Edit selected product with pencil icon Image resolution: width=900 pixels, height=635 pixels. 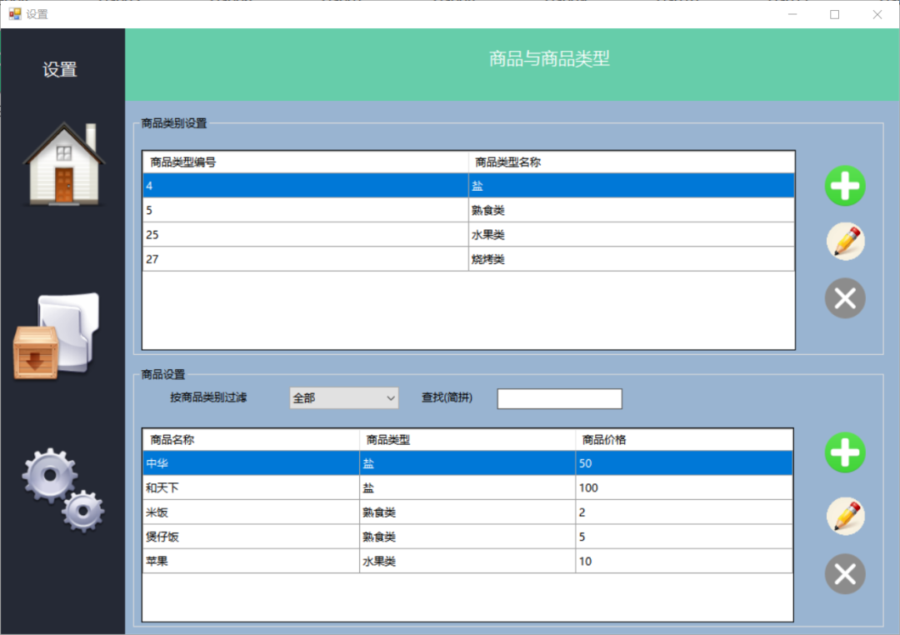845,517
